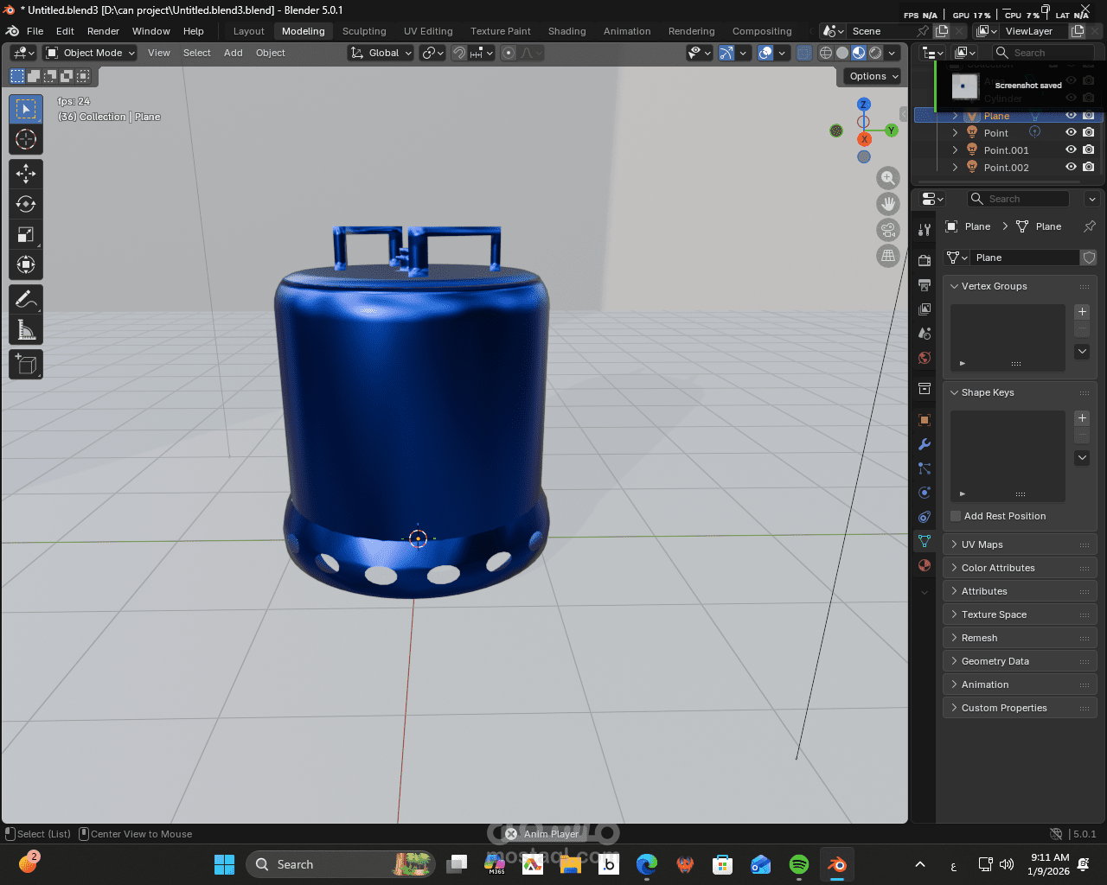This screenshot has height=885, width=1107.
Task: Switch perspective/orthographic grid icon
Action: tap(888, 256)
